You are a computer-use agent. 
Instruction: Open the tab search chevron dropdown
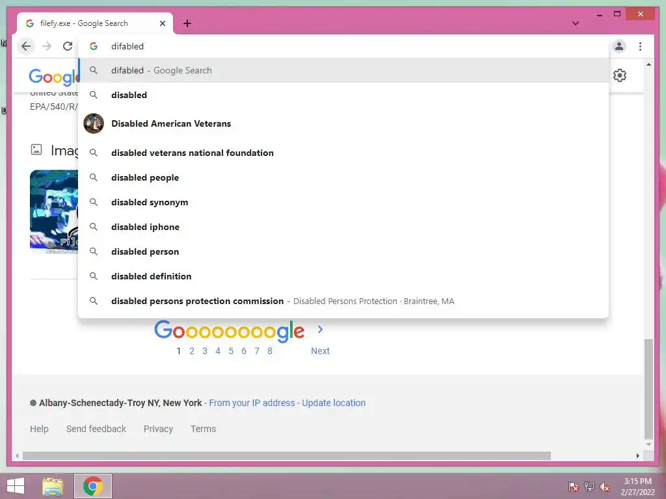click(x=576, y=23)
